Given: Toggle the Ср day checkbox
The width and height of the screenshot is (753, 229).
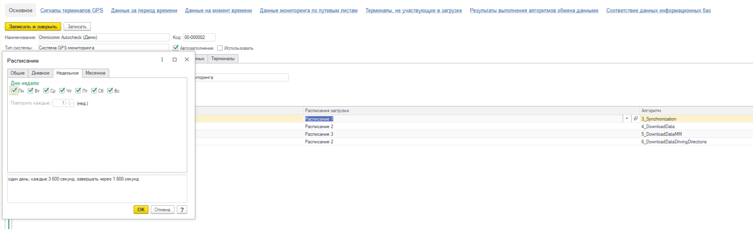Looking at the screenshot, I should click(x=46, y=91).
